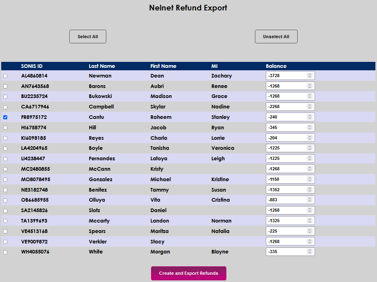Click the Unselect All button

276,36
